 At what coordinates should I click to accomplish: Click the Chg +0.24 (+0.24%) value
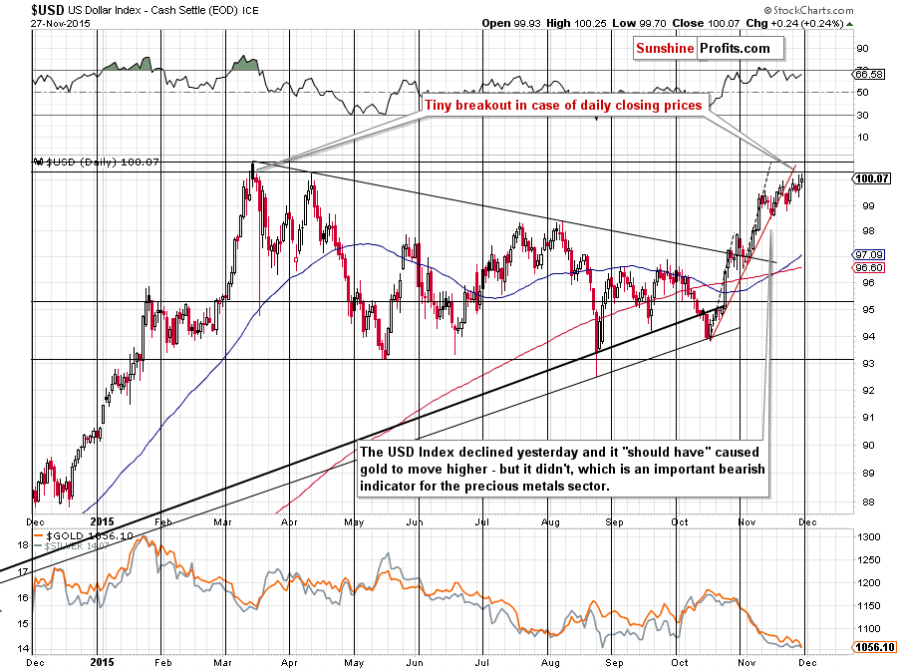794,24
